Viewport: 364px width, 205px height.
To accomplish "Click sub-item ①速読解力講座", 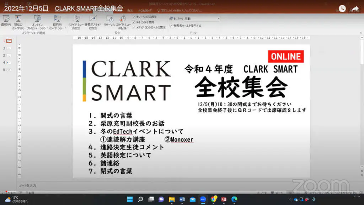I will pos(123,140).
